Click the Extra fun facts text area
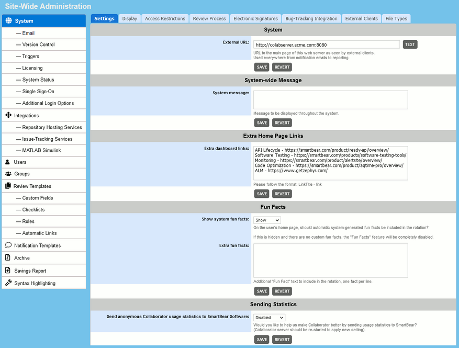The image size is (459, 348). coord(330,261)
